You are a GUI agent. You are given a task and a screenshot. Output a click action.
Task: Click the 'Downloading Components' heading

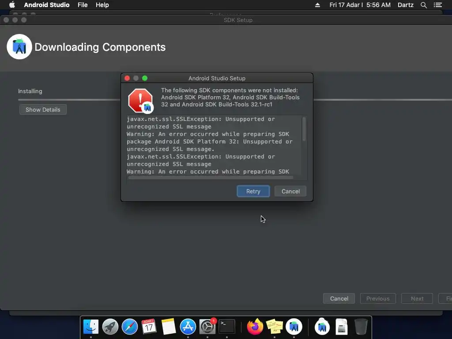(100, 47)
